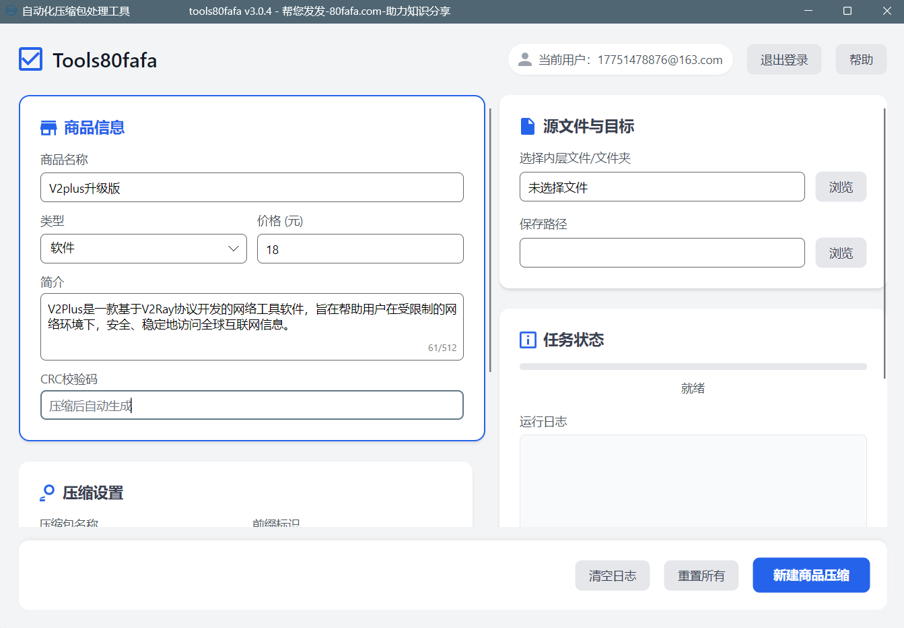This screenshot has height=628, width=904.
Task: Click the task progress bar
Action: [693, 367]
